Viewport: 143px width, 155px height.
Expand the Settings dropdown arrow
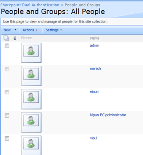(x=61, y=30)
